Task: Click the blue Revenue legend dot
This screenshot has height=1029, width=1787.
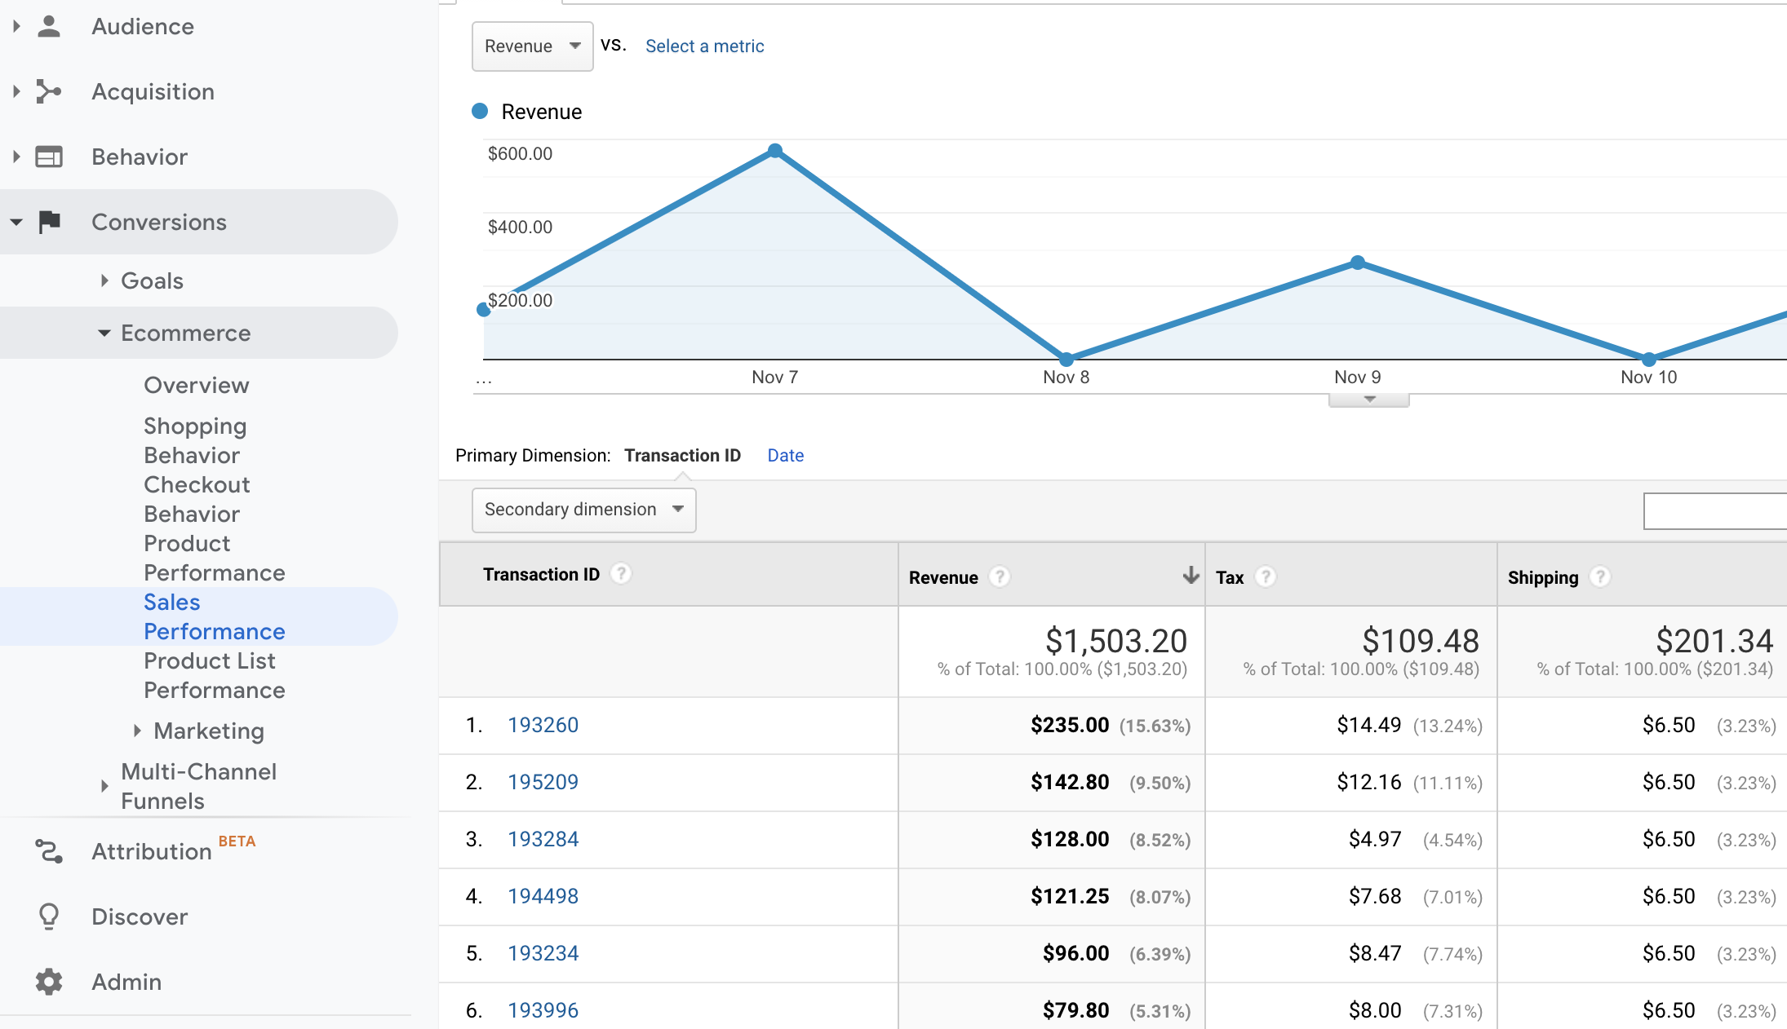Action: 480,111
